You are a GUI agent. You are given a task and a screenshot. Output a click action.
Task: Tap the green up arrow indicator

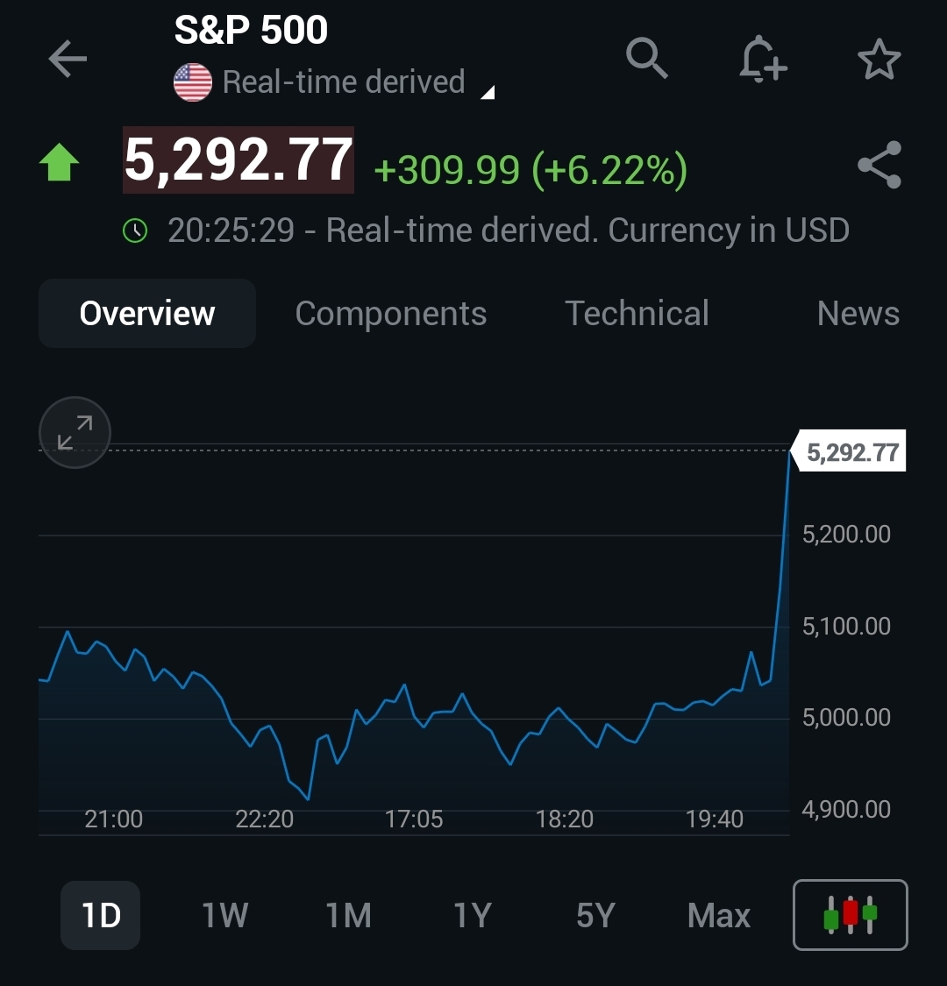[60, 164]
